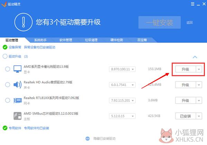This screenshot has width=207, height=145.
Task: Switch to the 驱动管理 tab
Action: [x=12, y=40]
